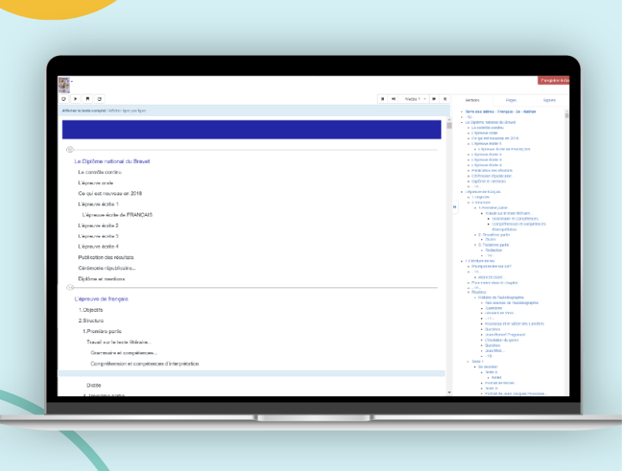This screenshot has height=471, width=622.
Task: Select L'épreuve orale line in reading pane
Action: 95,183
